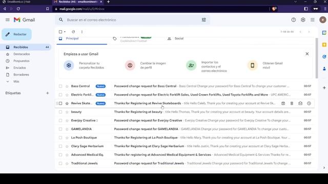
Task: Tick the checkbox for Advanced Medical Eq. email
Action: [60, 155]
